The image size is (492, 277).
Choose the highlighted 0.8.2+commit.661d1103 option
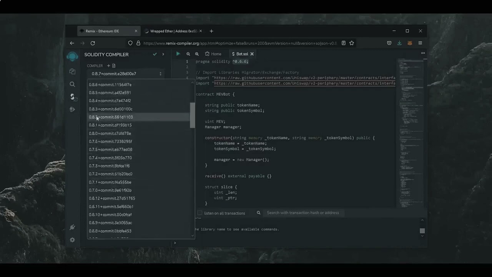[139, 117]
